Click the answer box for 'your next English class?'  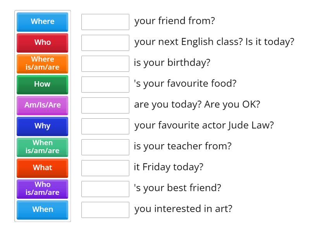coord(105,43)
